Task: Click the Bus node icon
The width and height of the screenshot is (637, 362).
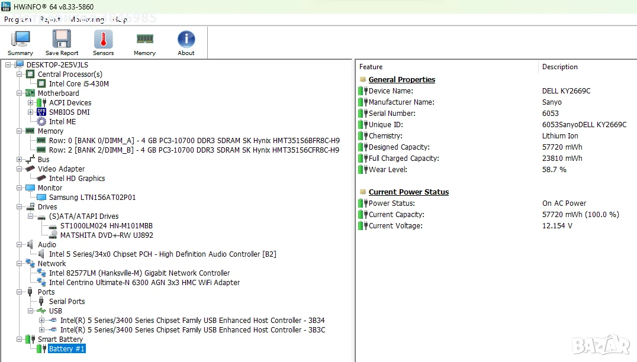Action: (30, 159)
